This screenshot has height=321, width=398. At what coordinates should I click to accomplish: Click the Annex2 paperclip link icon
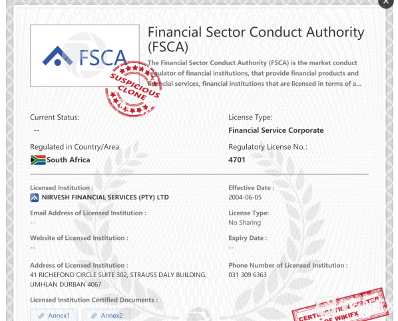pyautogui.click(x=94, y=316)
